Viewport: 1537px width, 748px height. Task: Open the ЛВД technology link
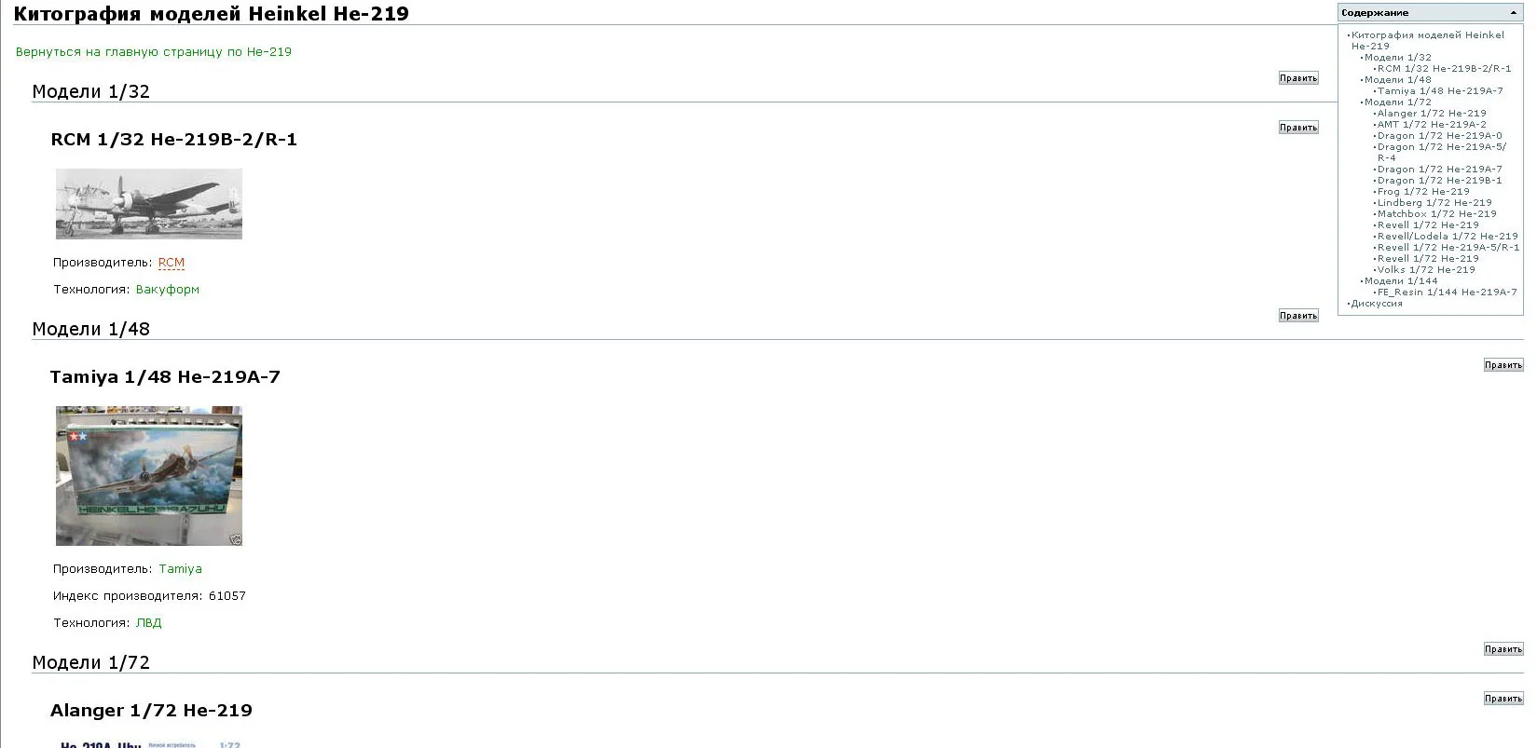pyautogui.click(x=149, y=623)
